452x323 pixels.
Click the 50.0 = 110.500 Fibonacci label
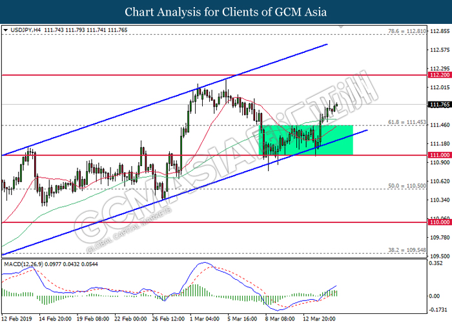(407, 186)
